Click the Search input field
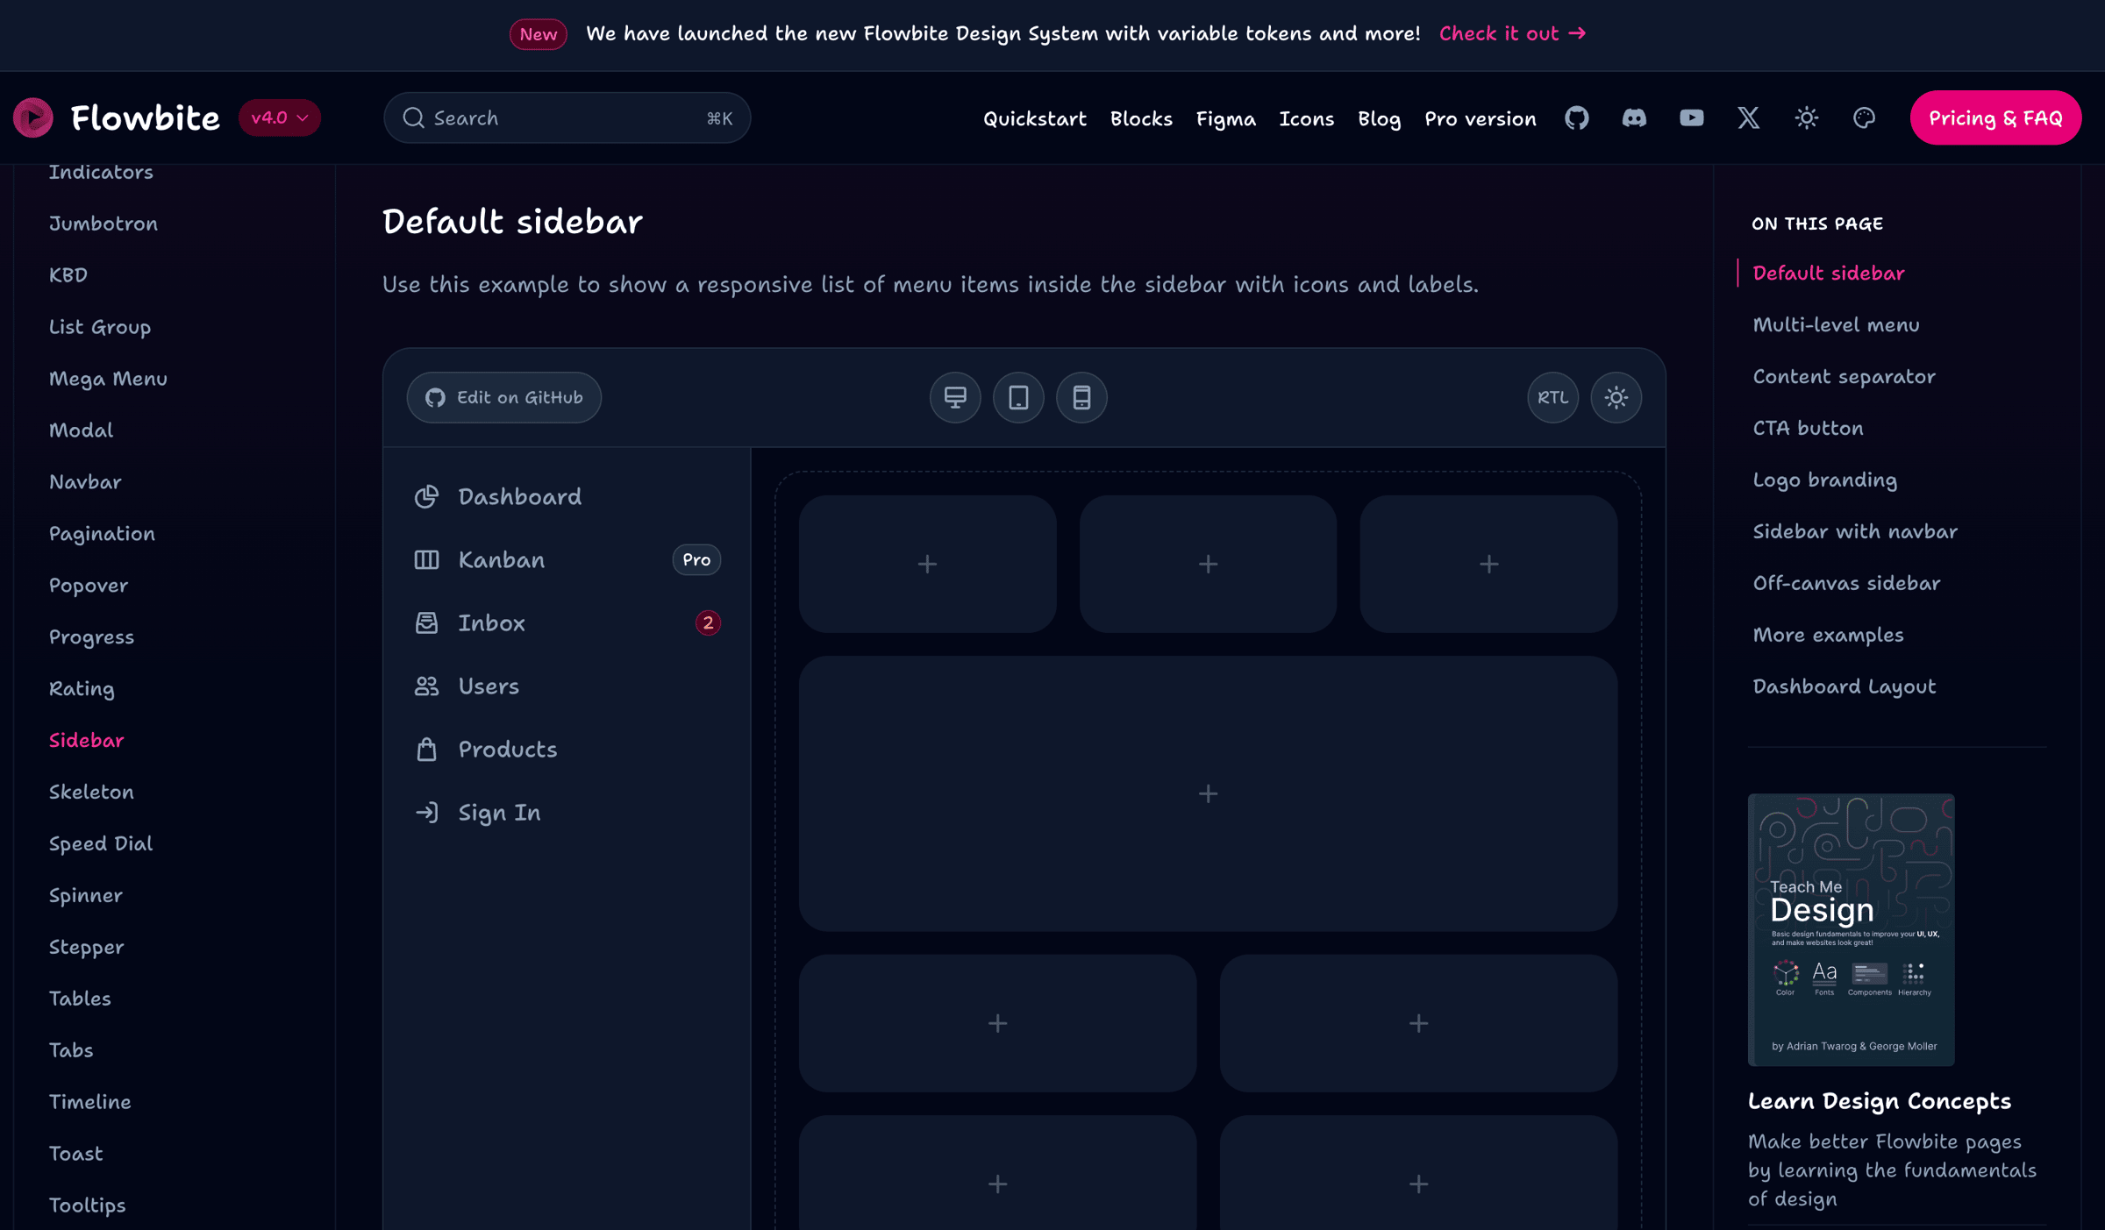Screen dimensions: 2105x1230 pyautogui.click(x=566, y=117)
